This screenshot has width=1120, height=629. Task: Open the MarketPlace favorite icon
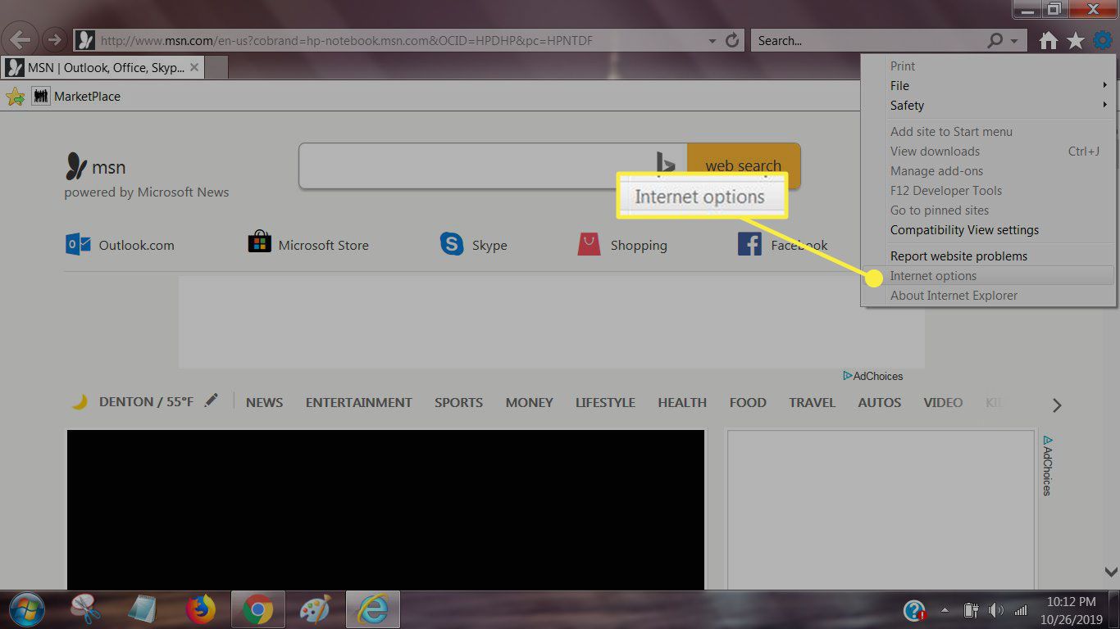(41, 97)
